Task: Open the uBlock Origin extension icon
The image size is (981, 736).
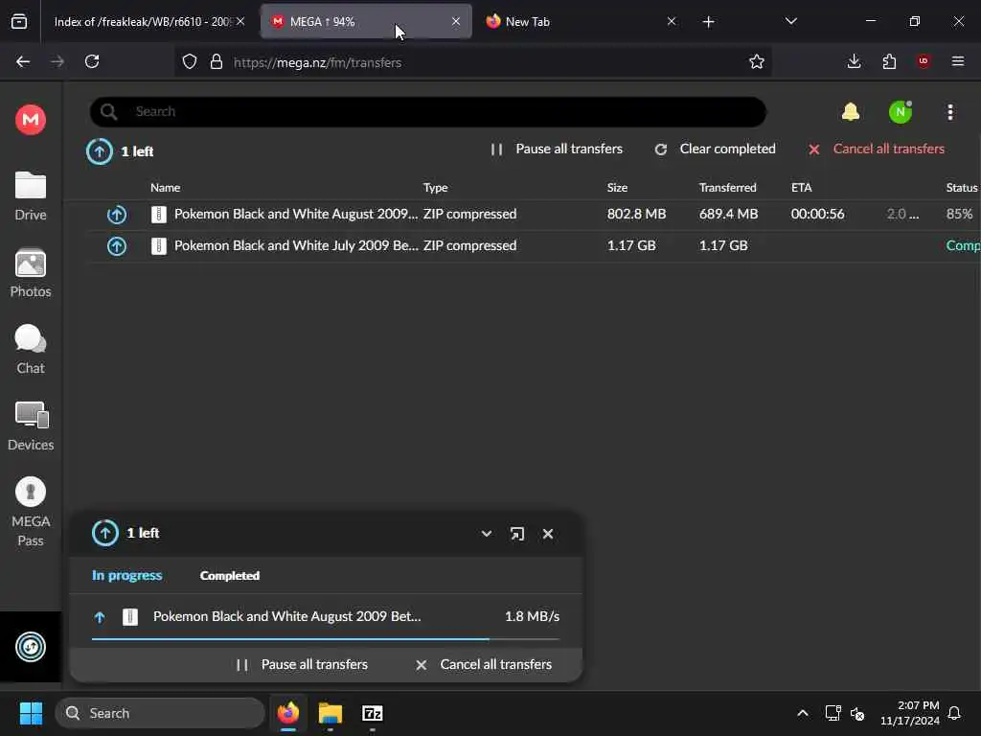Action: tap(924, 61)
